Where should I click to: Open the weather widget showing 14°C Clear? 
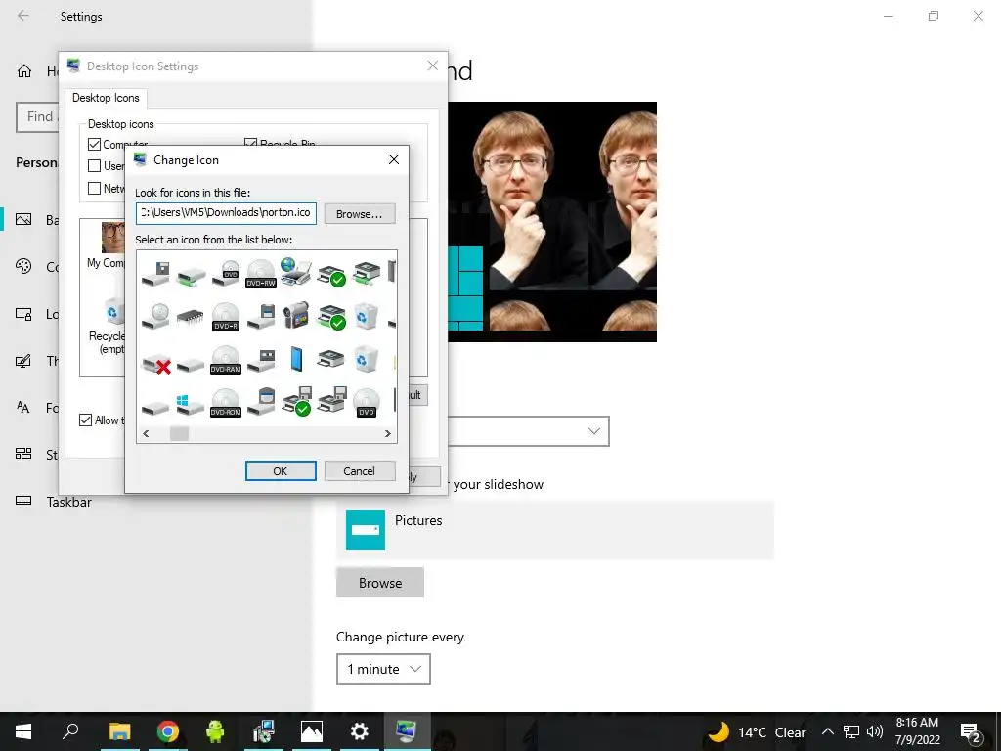758,731
